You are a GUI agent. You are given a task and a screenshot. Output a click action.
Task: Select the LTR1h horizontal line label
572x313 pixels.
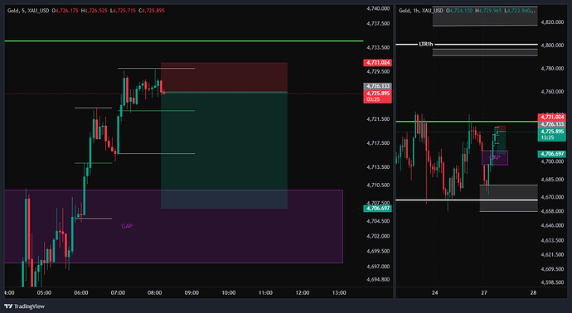(426, 45)
